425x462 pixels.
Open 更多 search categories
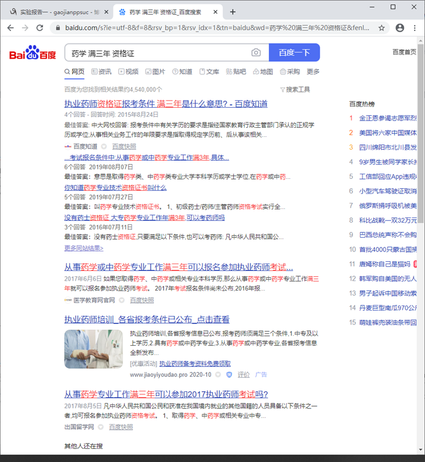tap(313, 71)
